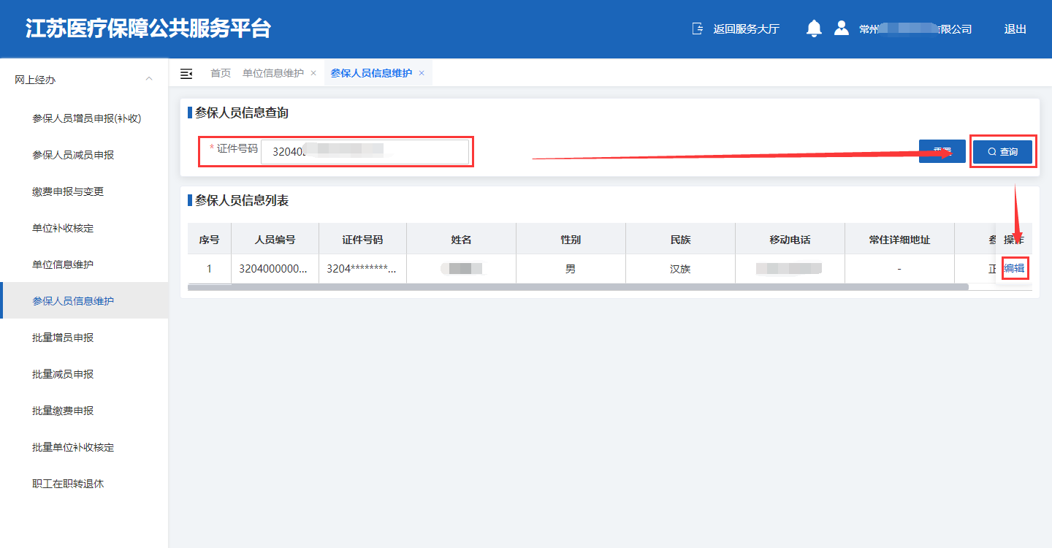This screenshot has height=548, width=1052.
Task: Open 参保人员增员申报(补收) in the sidebar
Action: (x=86, y=118)
